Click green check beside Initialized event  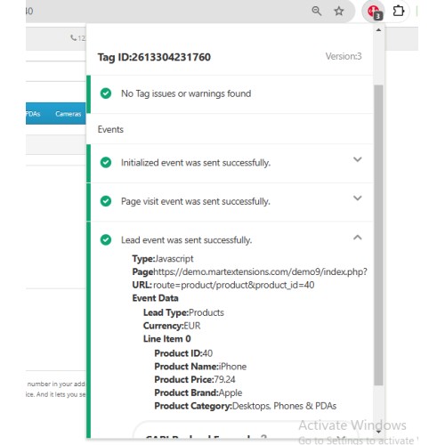106,163
